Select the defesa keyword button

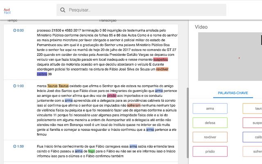[x=210, y=123]
